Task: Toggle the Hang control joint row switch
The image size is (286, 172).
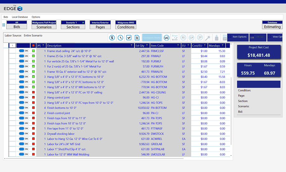Action: [24, 98]
